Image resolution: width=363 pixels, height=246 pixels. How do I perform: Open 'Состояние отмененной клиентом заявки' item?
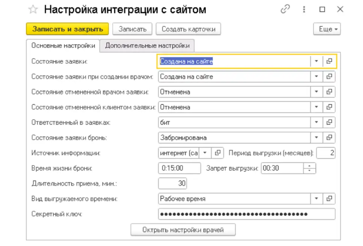pyautogui.click(x=329, y=107)
